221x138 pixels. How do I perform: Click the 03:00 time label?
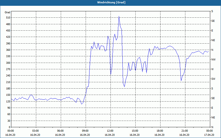pos(36,131)
